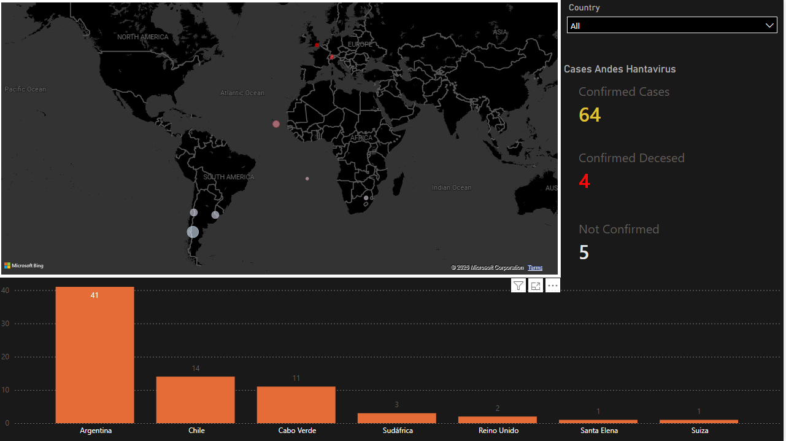Viewport: 786px width, 441px height.
Task: Click the Microsoft Bing logo on map
Action: coord(24,265)
